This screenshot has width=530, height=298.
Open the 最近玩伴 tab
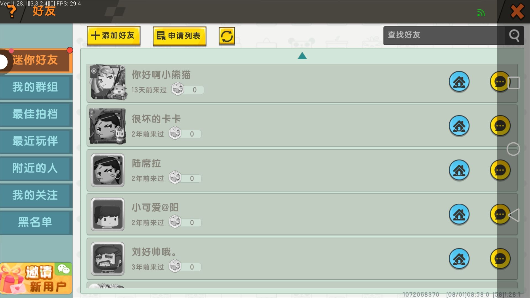(35, 141)
